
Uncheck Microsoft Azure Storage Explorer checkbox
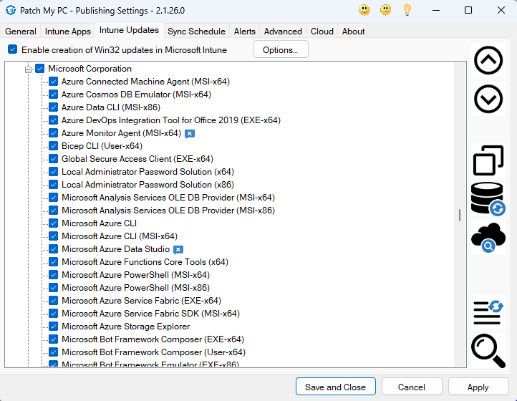[x=54, y=326]
